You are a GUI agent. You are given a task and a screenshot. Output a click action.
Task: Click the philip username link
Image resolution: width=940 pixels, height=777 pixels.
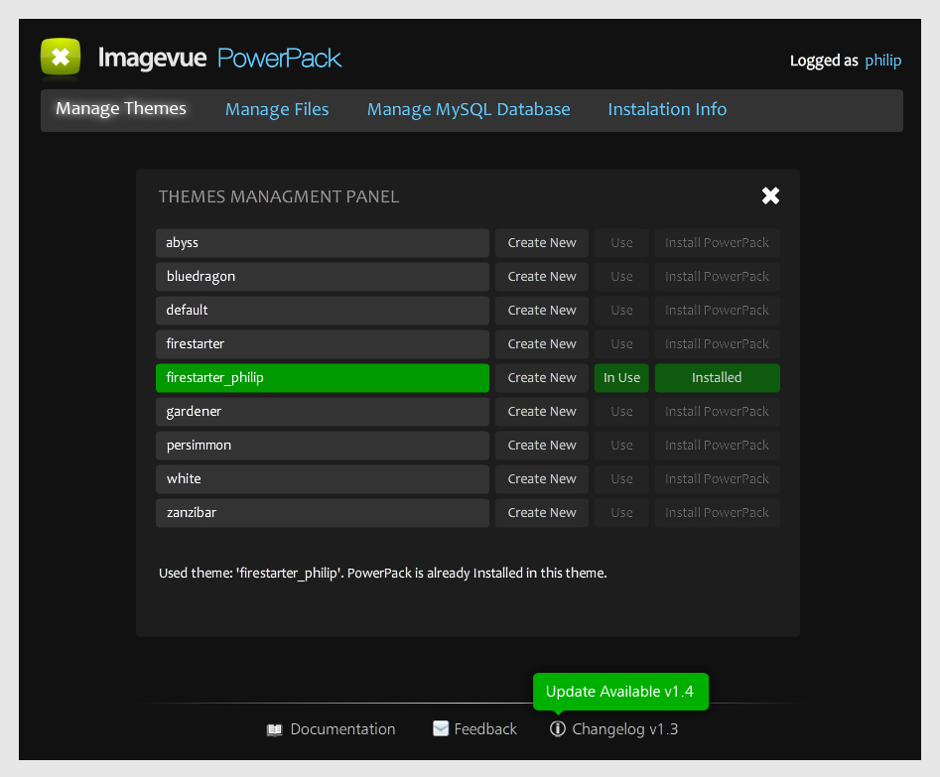(x=883, y=61)
